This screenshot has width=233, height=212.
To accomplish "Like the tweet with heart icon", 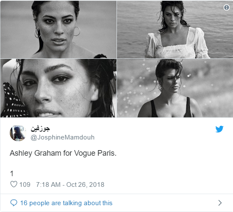I will (14, 184).
